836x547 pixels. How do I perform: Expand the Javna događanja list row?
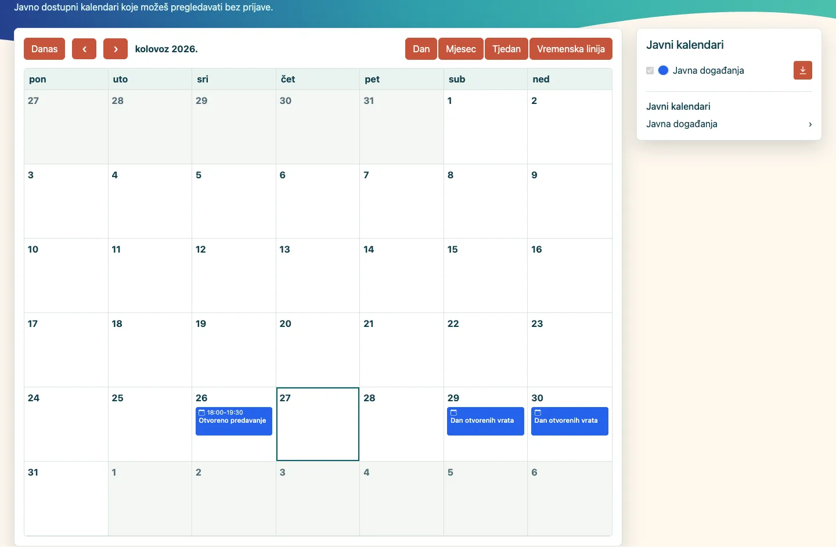coord(729,124)
